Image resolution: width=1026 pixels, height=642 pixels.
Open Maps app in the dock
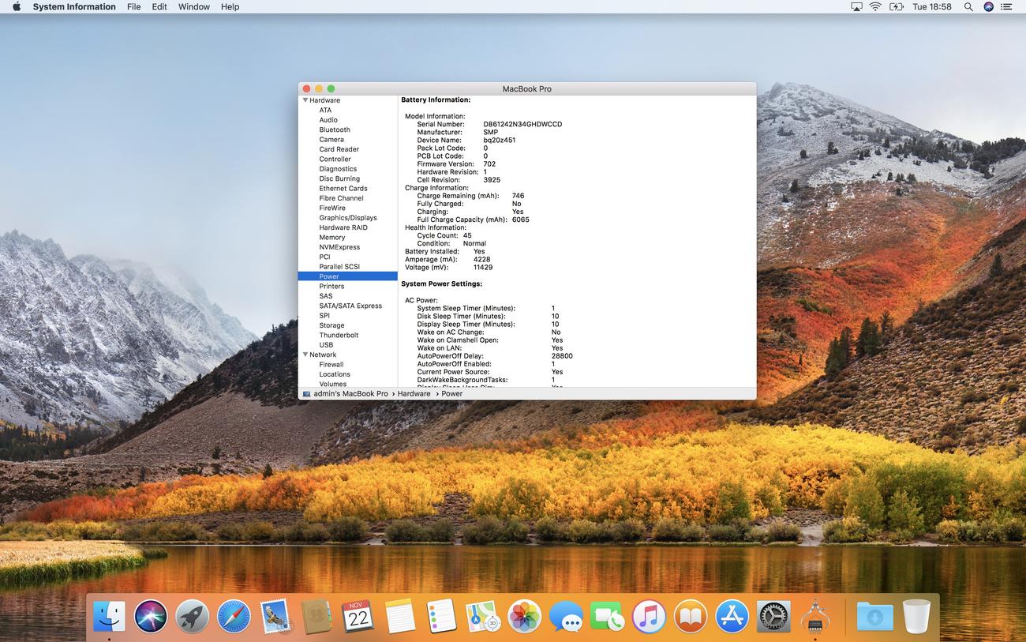pos(482,616)
